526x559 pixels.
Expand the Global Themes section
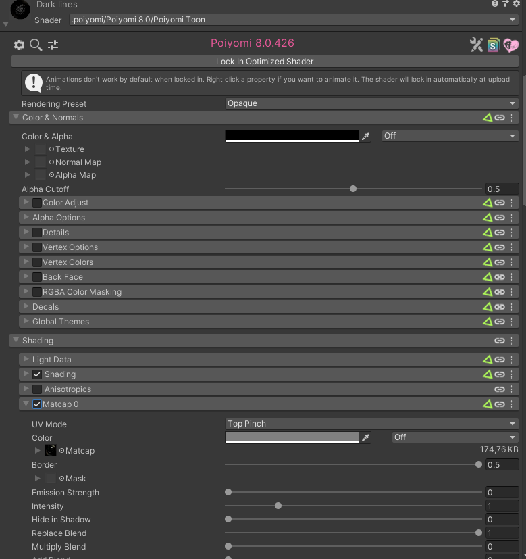tap(26, 321)
